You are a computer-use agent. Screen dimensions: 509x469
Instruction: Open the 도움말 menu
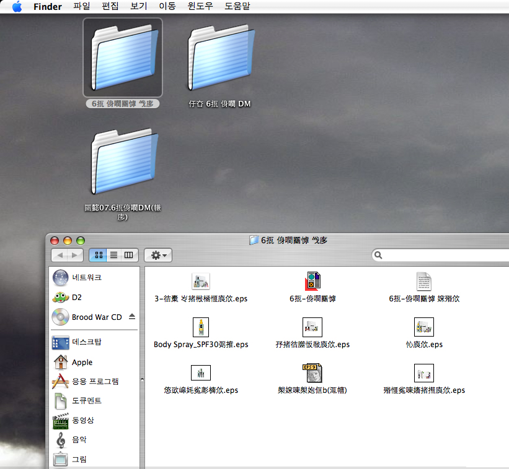click(238, 7)
